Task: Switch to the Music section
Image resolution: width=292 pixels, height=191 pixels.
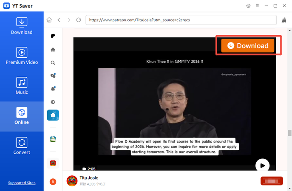Action: pos(22,86)
